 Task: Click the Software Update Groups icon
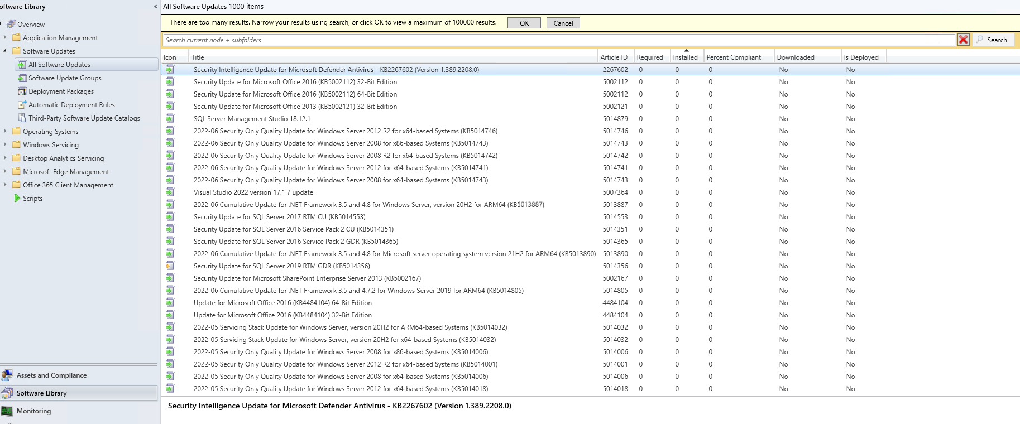(x=22, y=78)
